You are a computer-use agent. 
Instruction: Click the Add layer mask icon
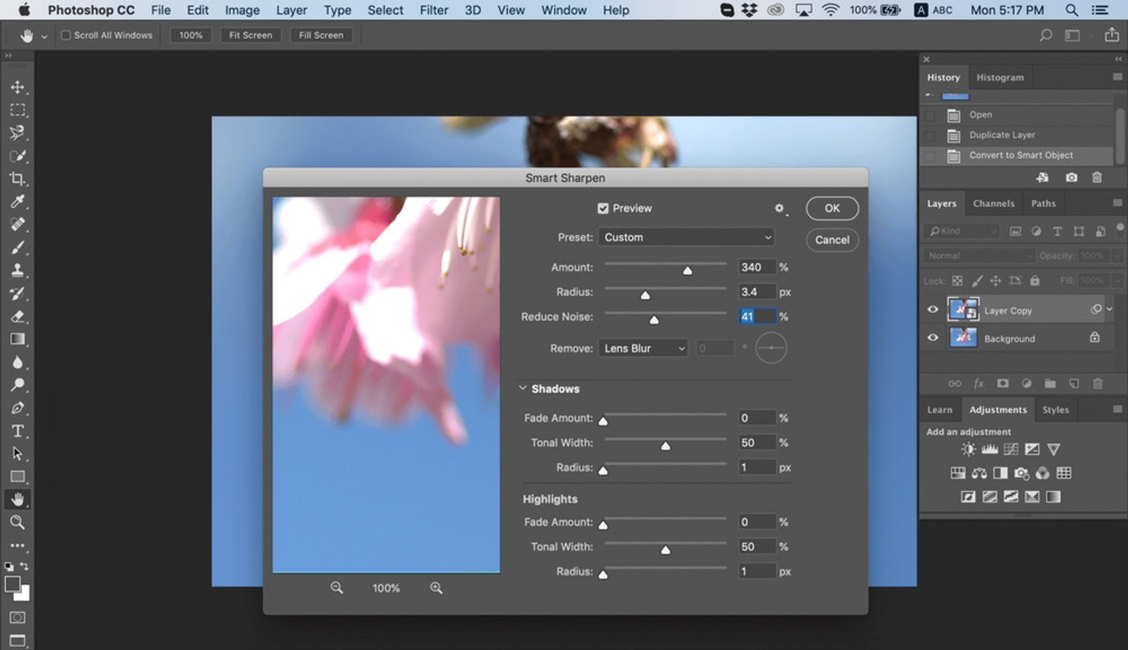click(1002, 383)
